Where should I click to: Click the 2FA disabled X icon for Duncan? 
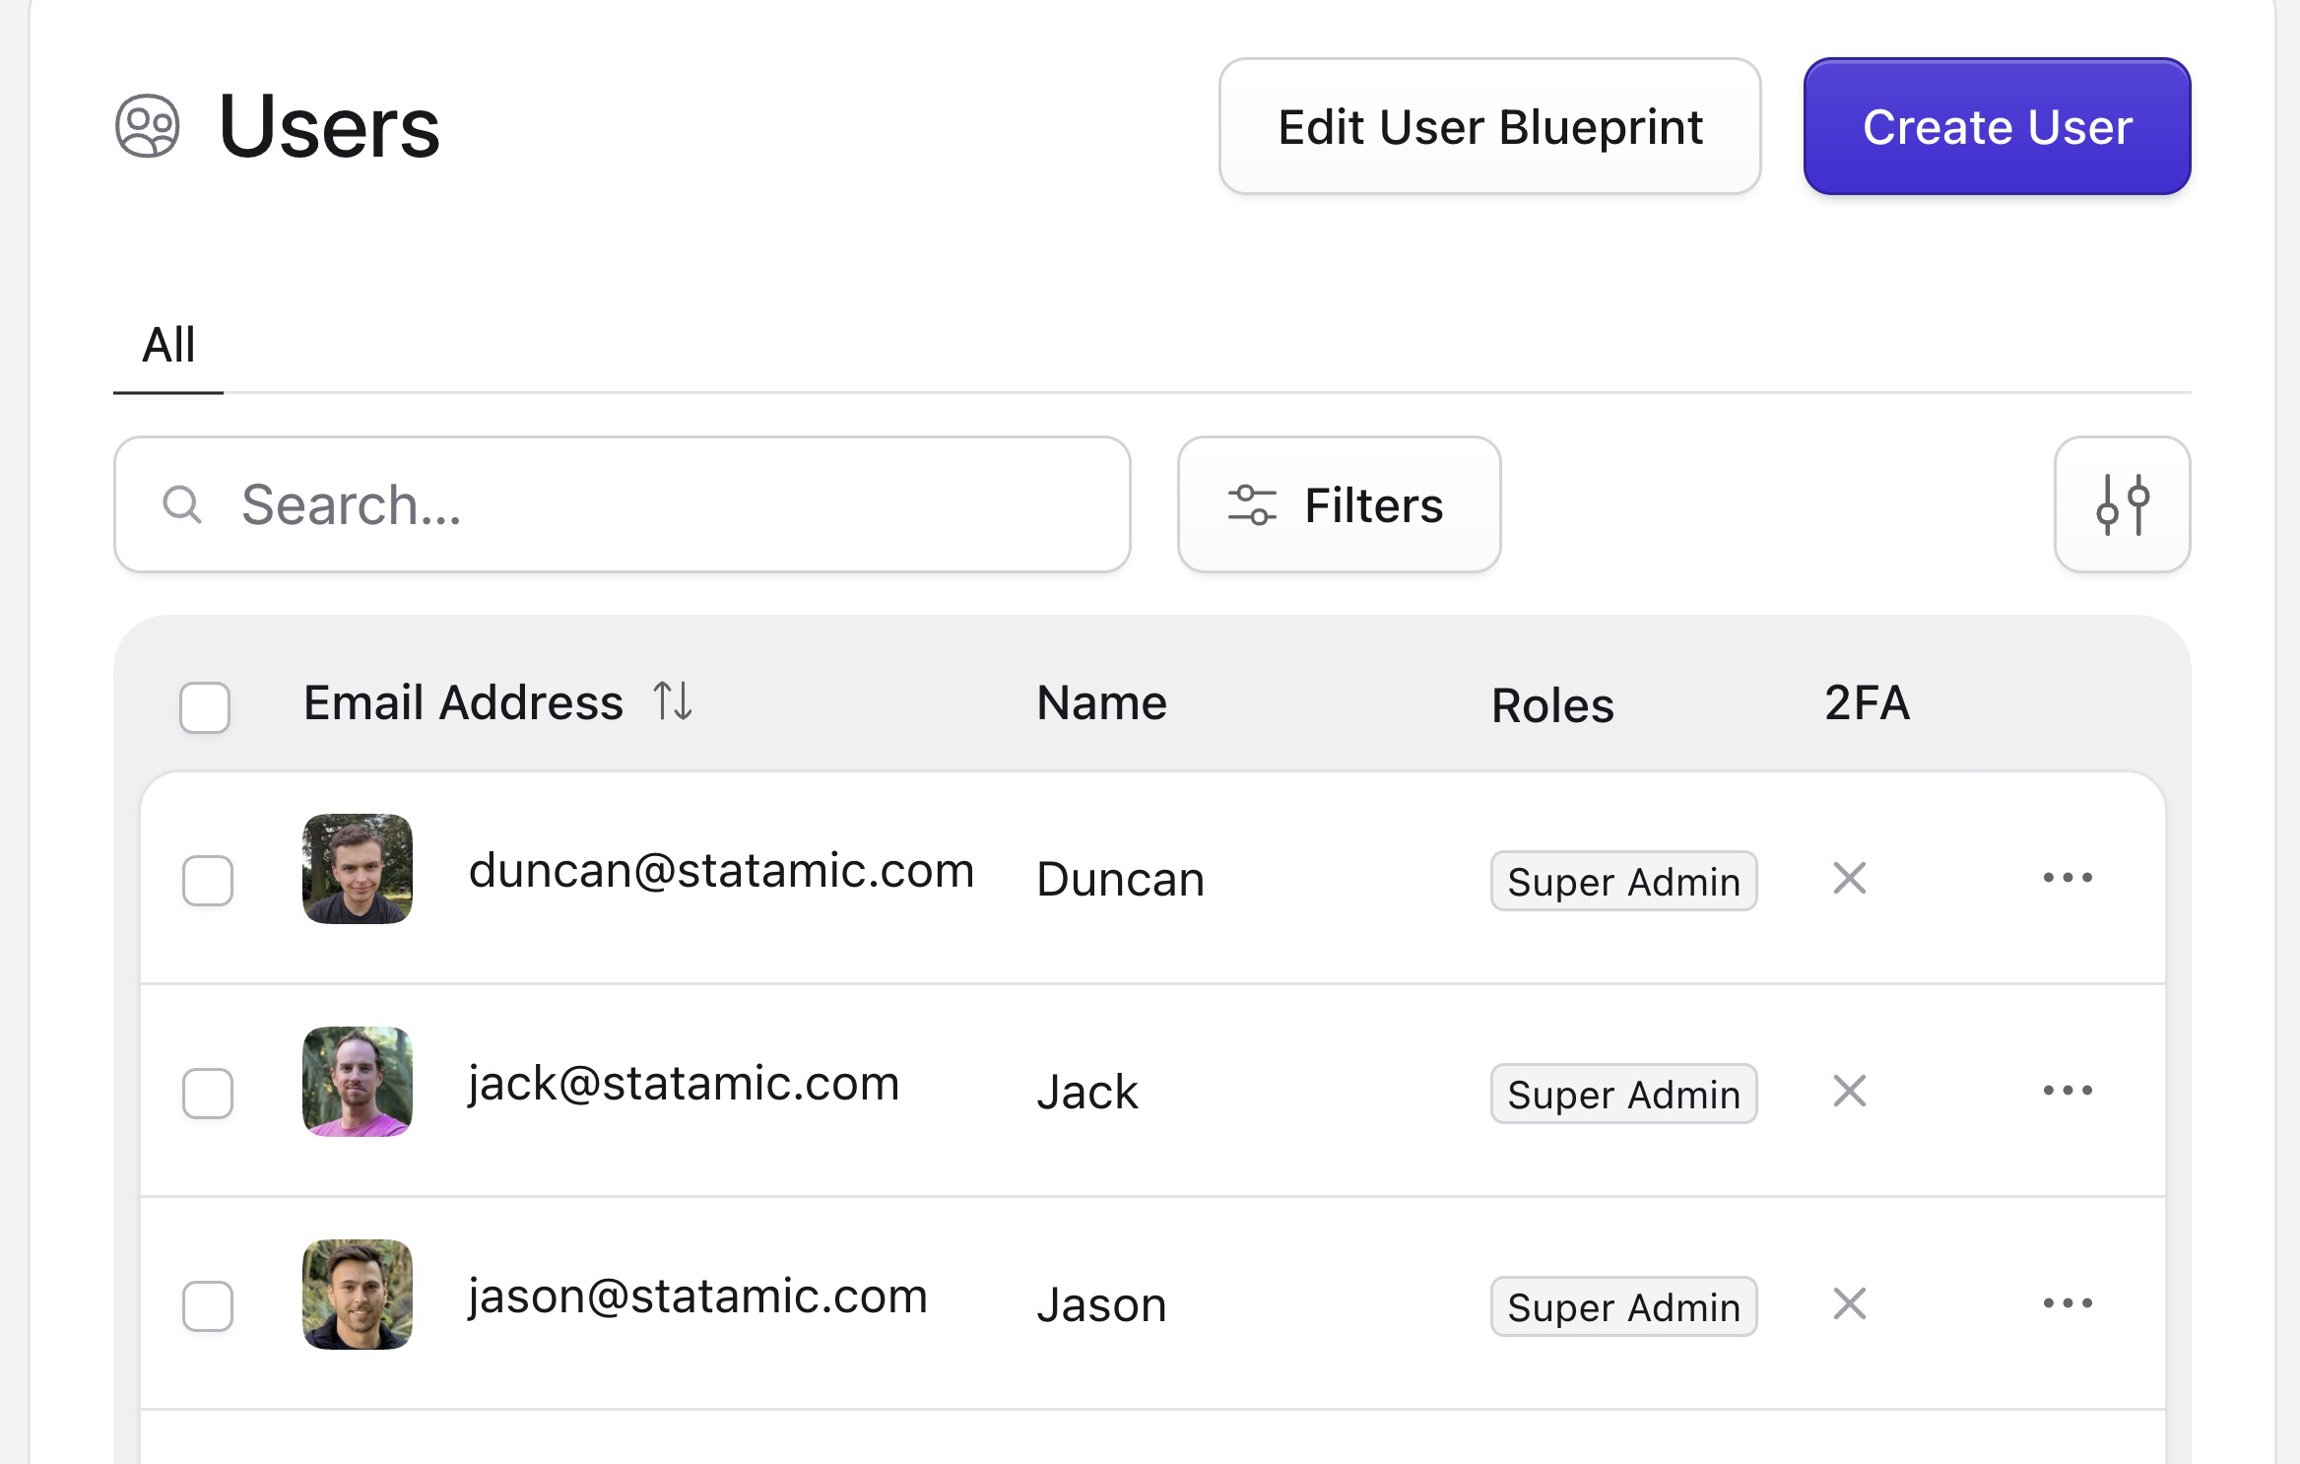pos(1849,878)
